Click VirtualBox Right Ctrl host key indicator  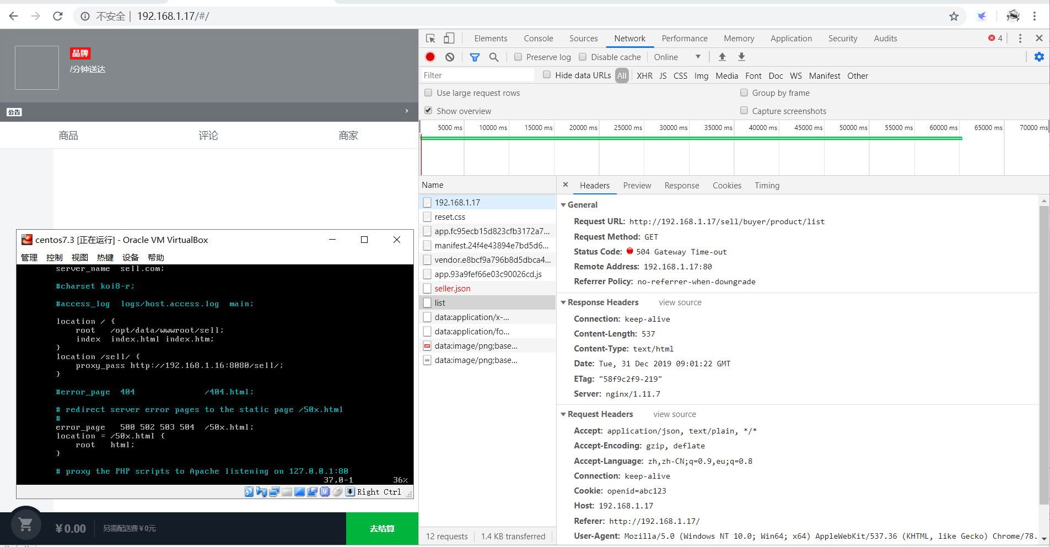pos(379,492)
